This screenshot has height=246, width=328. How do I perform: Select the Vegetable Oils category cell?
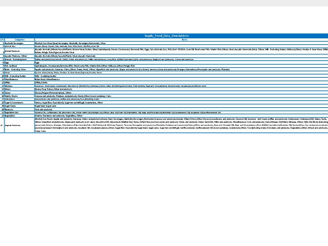tap(19, 112)
